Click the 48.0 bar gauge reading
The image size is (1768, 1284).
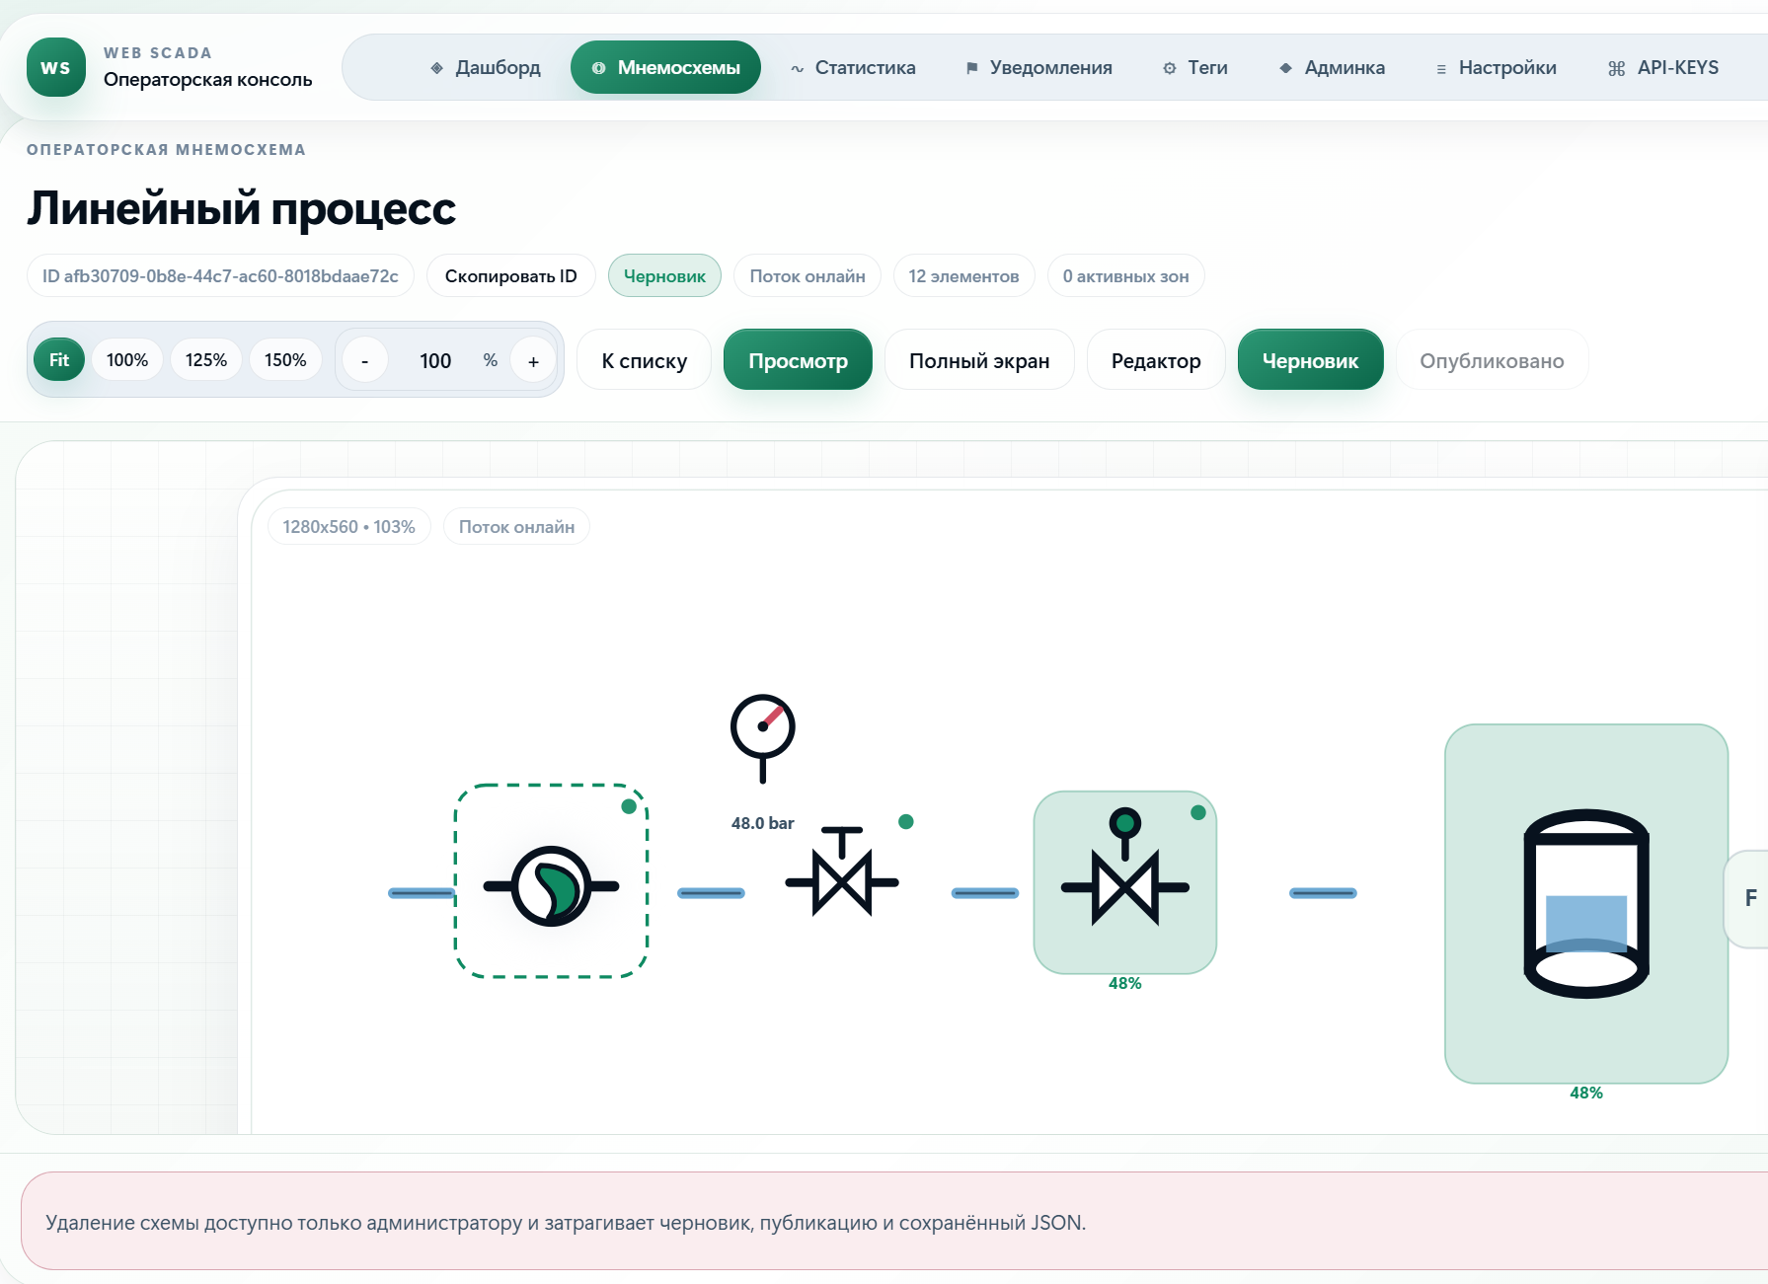coord(762,822)
